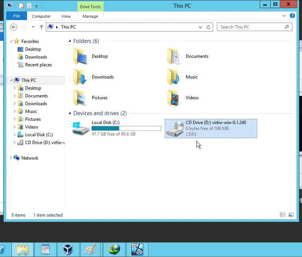This screenshot has height=257, width=302.
Task: Collapse the Folders (6) group
Action: 70,41
